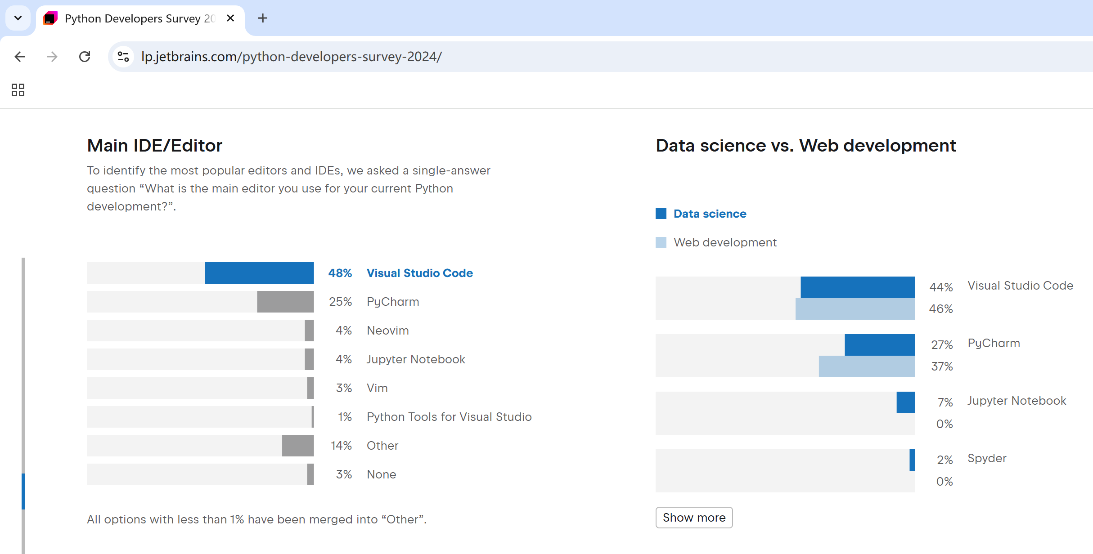The width and height of the screenshot is (1093, 554).
Task: Expand the tab search dropdown chevron
Action: tap(18, 18)
